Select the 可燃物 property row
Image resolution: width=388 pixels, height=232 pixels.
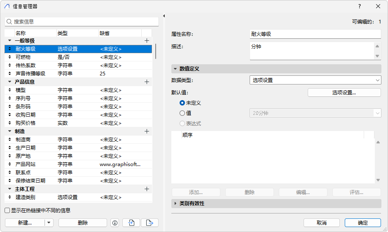pos(78,57)
